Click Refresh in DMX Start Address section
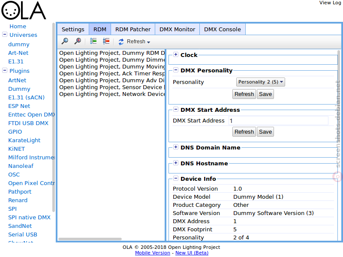Screen dimensions: 343x257 tap(244, 132)
